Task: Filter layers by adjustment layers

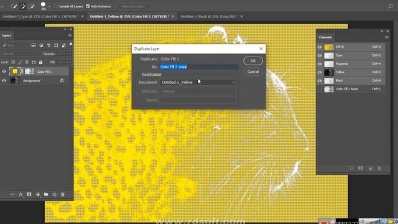Action: point(41,45)
